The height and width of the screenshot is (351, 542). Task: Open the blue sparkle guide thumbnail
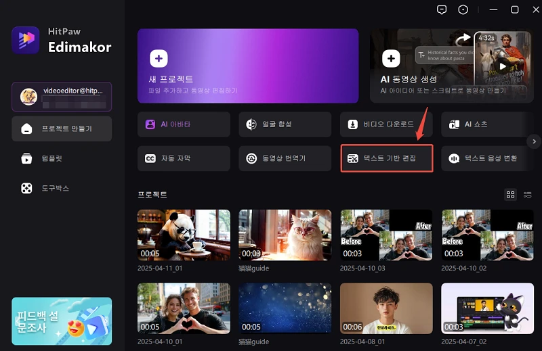pos(285,308)
